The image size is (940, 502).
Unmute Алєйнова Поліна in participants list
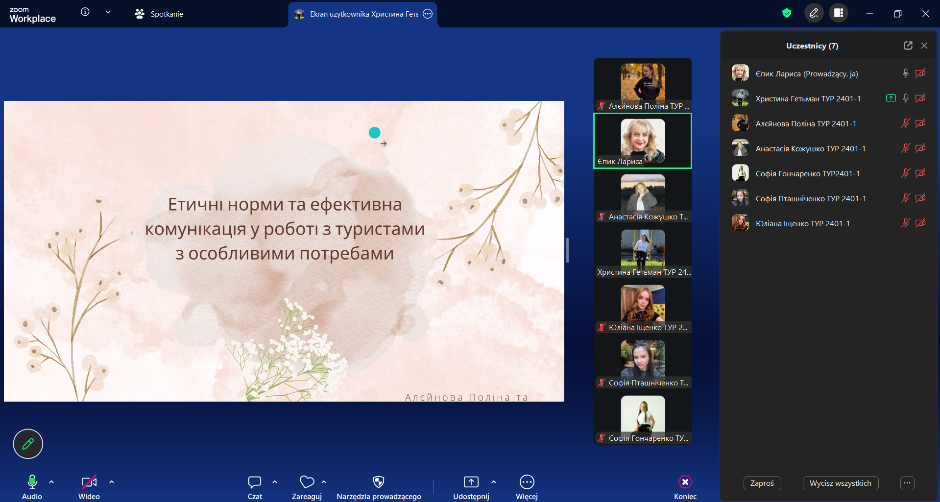(905, 123)
